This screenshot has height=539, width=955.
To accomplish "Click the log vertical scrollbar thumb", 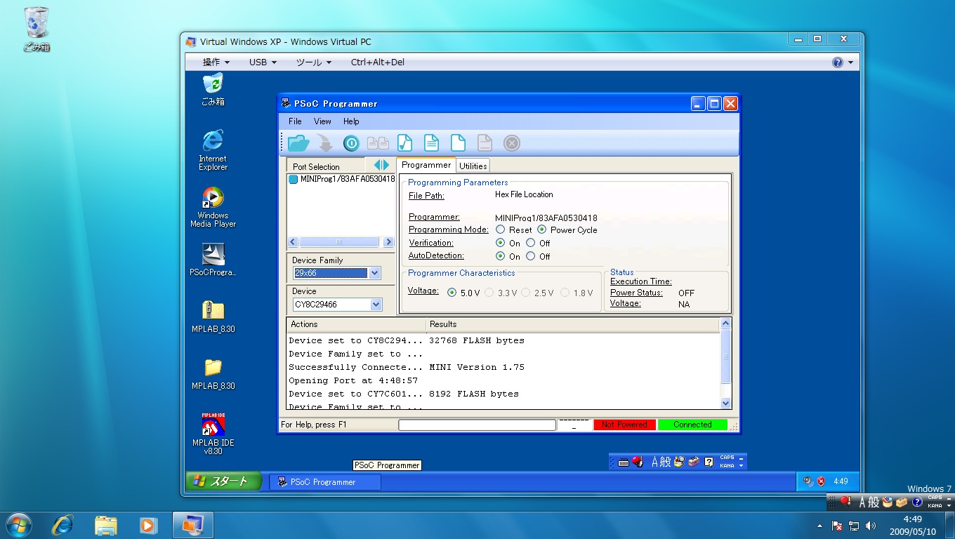I will (x=726, y=357).
